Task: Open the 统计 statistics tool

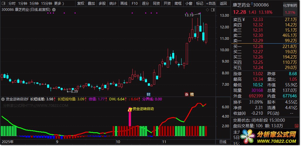Action: click(x=113, y=4)
